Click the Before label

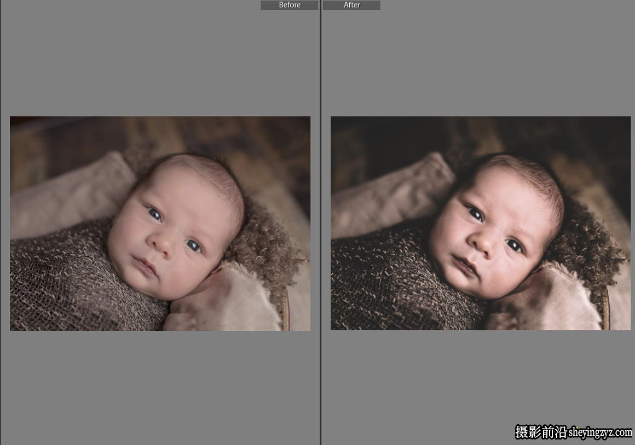[290, 5]
